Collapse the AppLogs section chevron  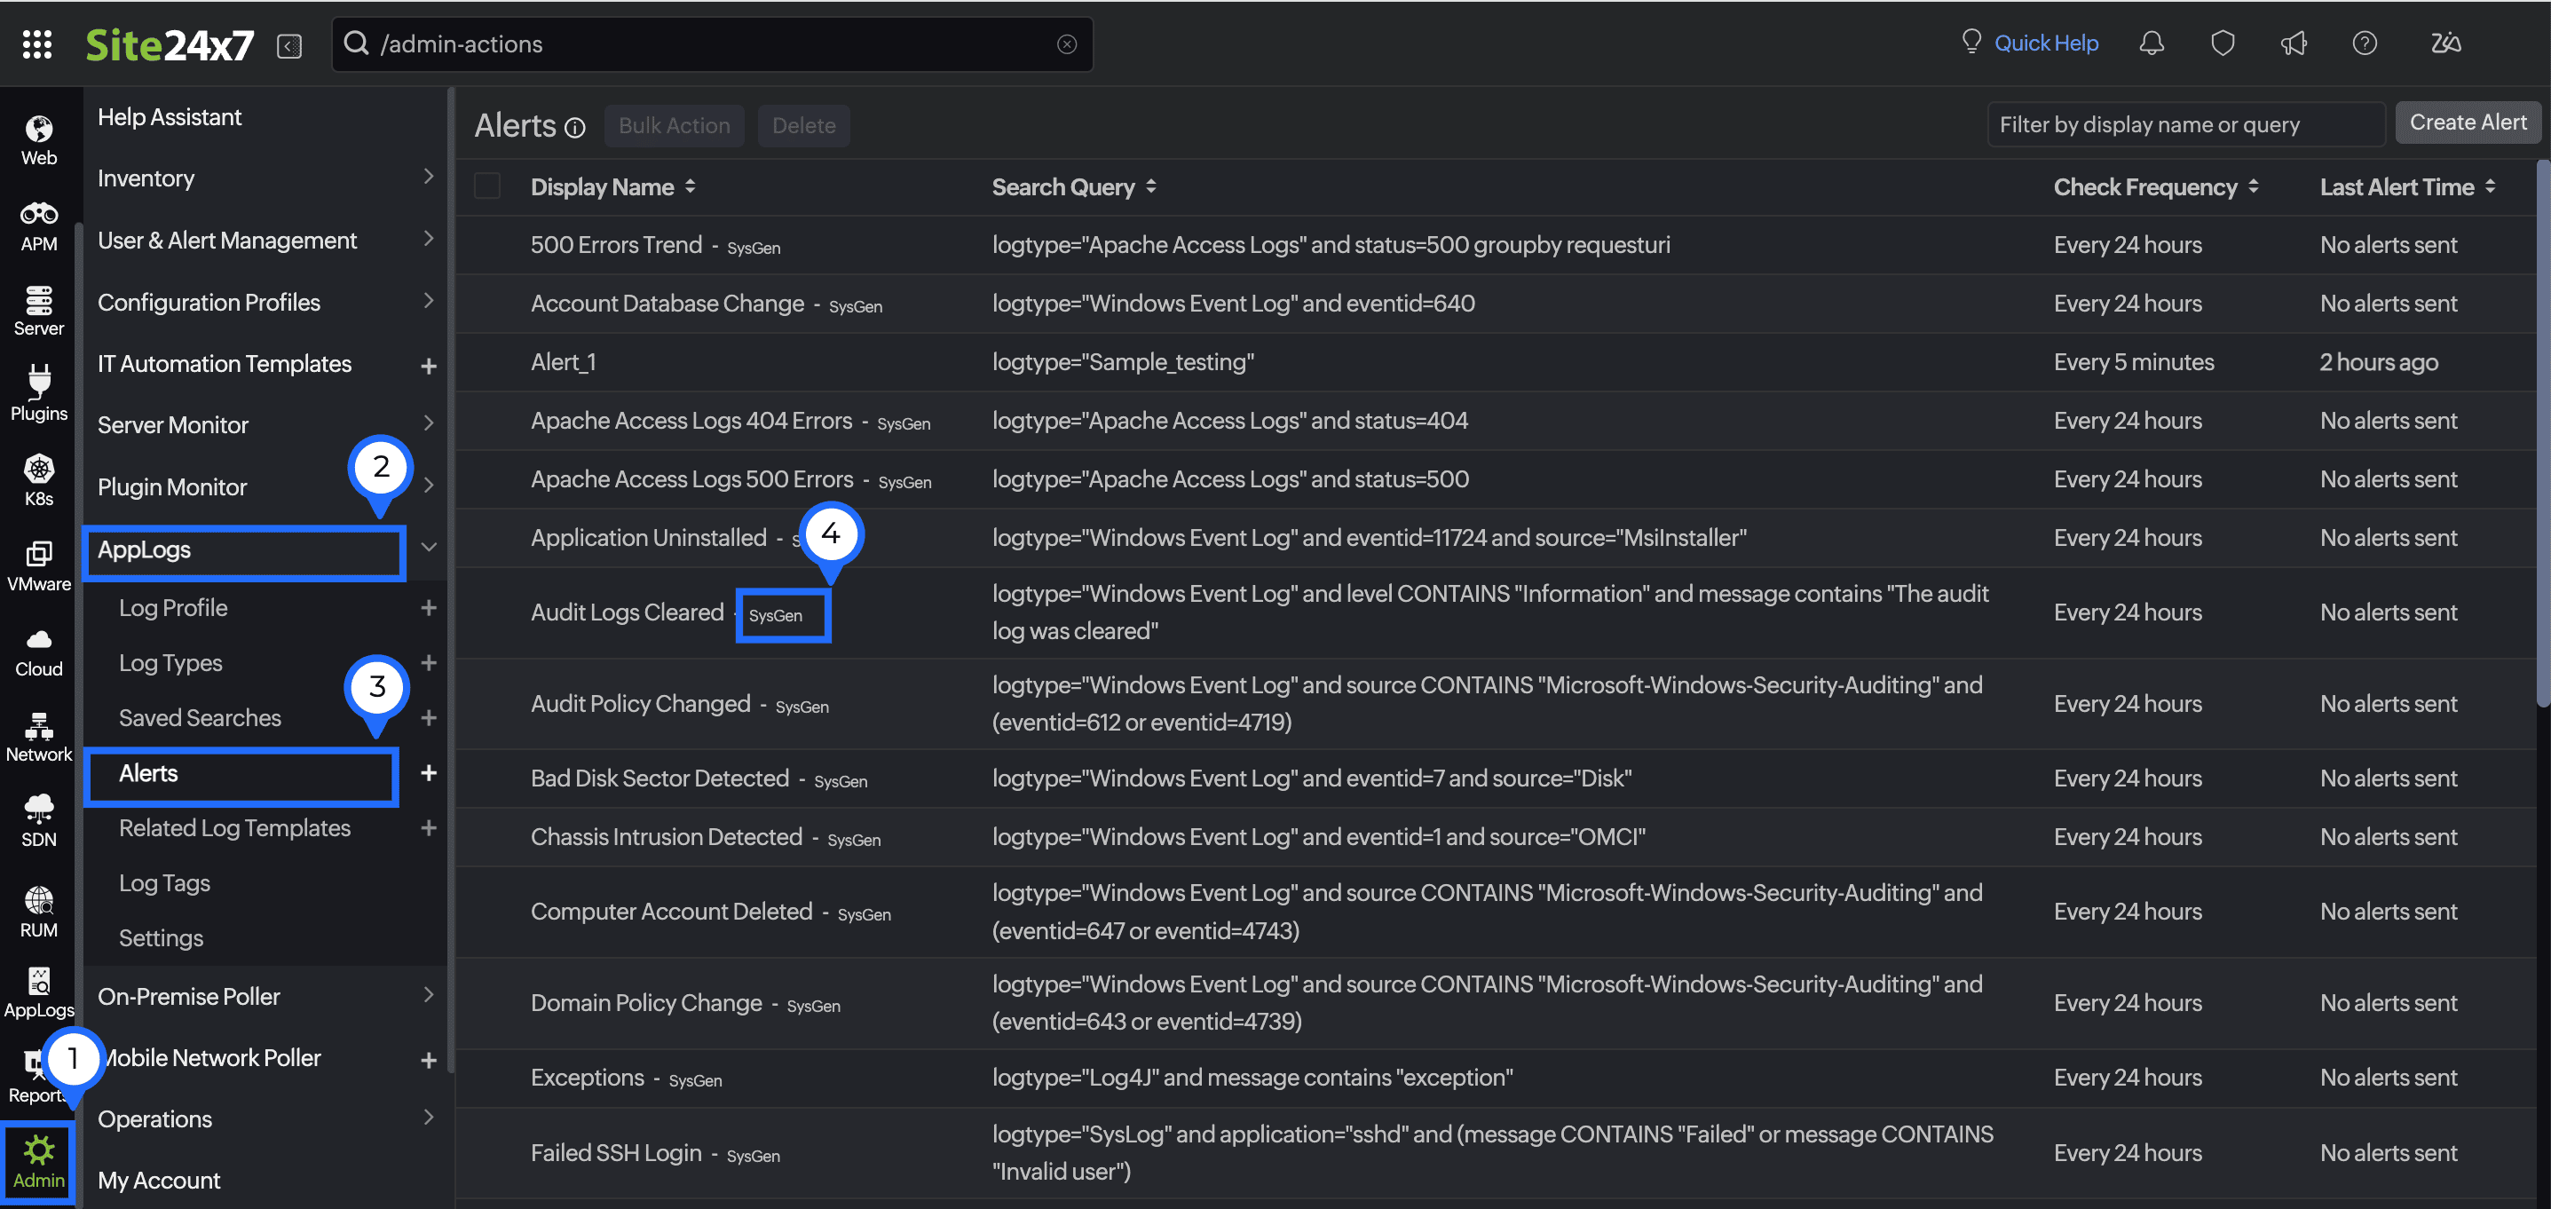(428, 546)
